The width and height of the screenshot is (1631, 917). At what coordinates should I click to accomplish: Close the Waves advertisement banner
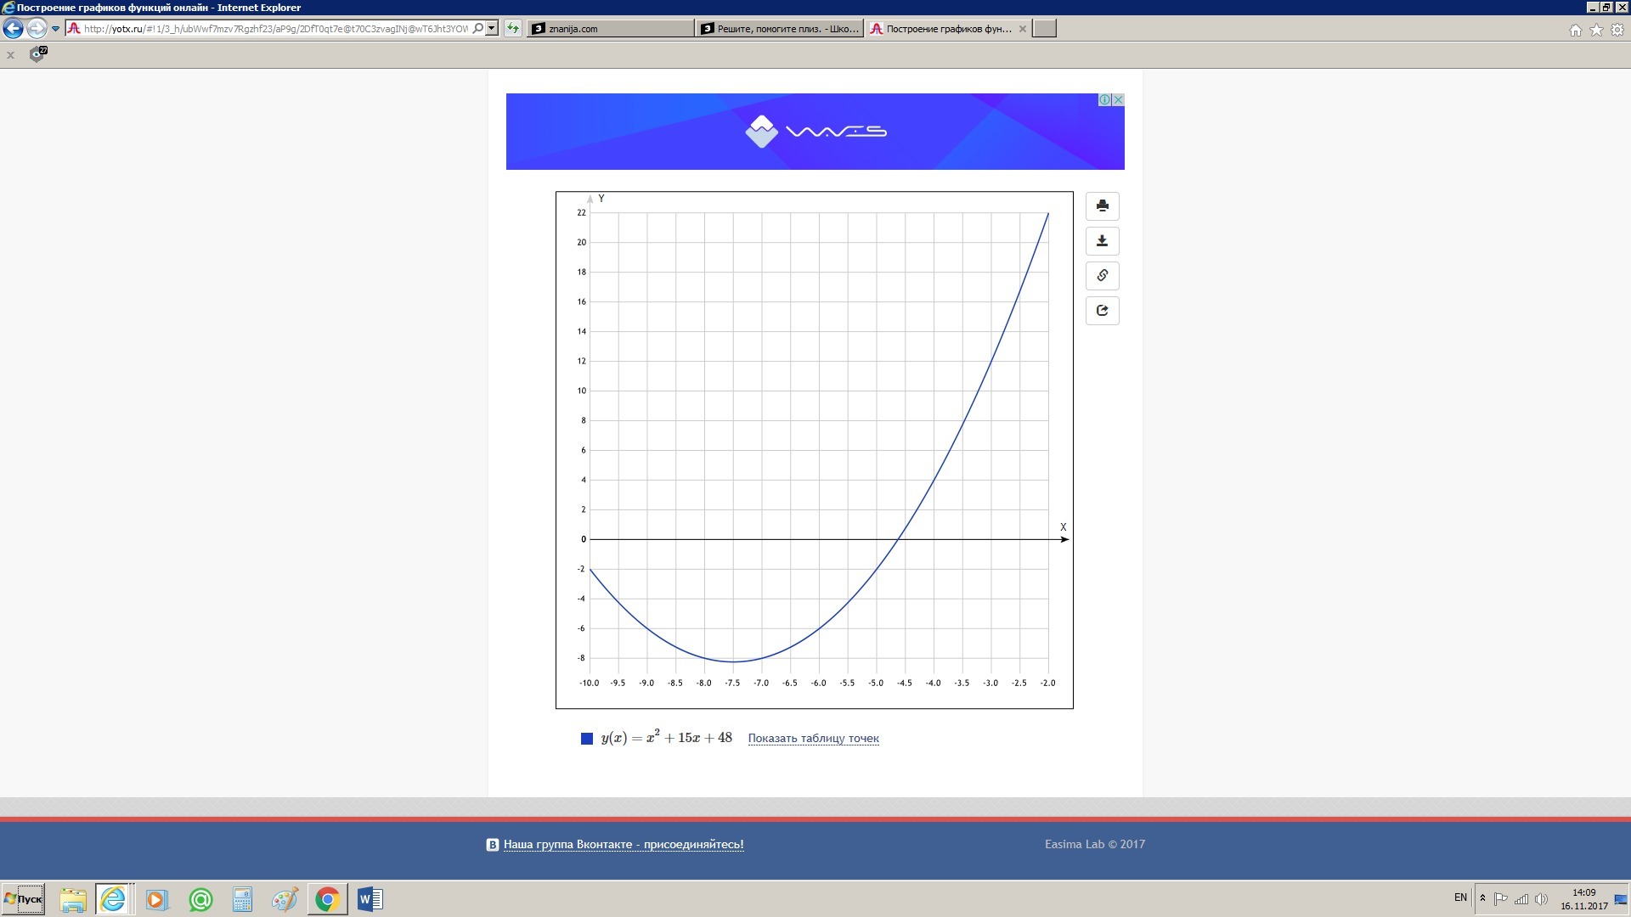click(x=1118, y=99)
